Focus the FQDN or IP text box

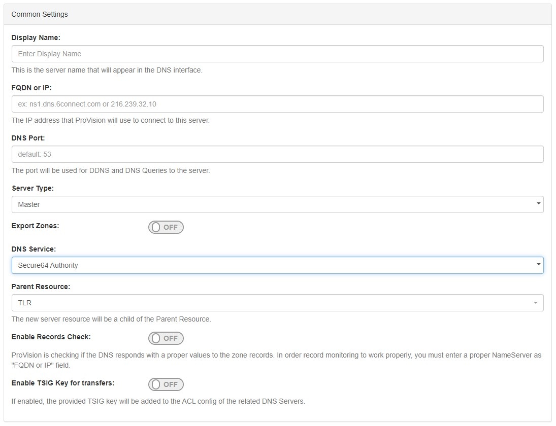click(x=277, y=104)
